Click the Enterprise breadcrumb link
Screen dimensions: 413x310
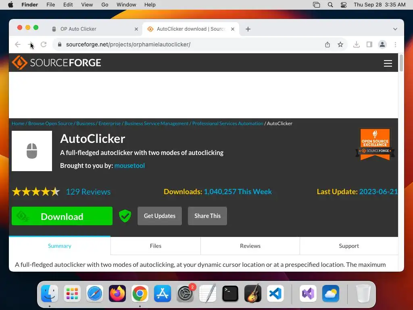(110, 124)
